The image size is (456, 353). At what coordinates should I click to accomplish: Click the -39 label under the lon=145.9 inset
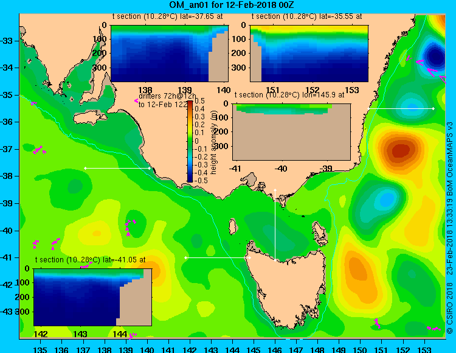326,168
